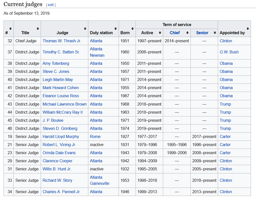Open Trump link in Michael Brown row
The height and width of the screenshot is (200, 256).
(x=225, y=104)
